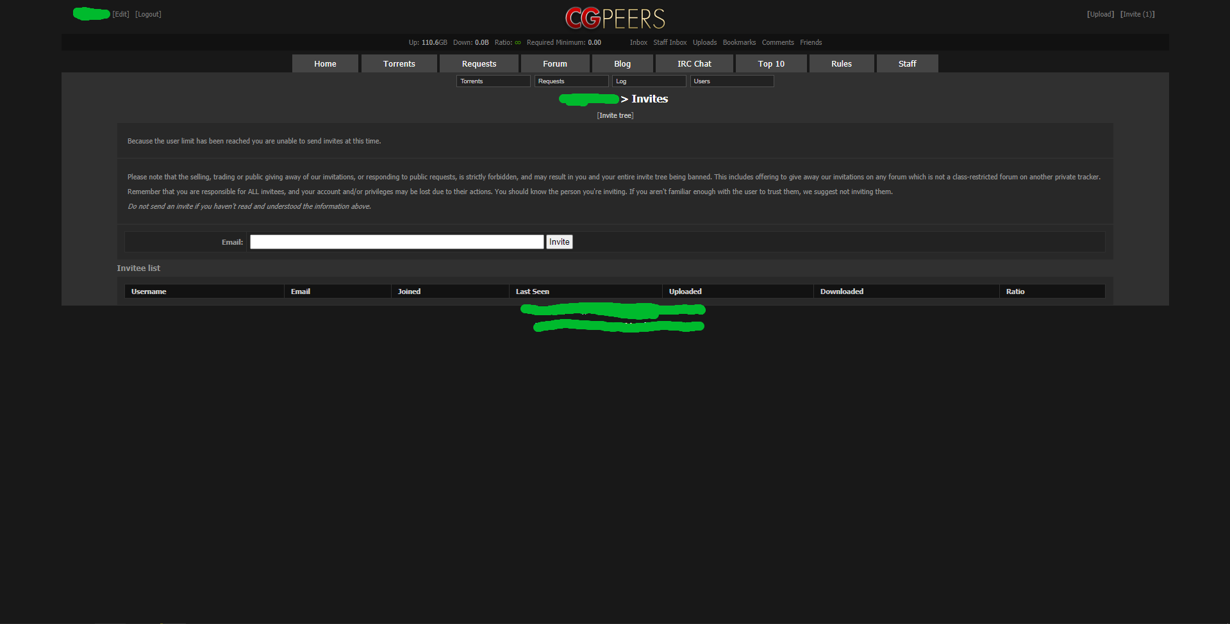Go to the Staff tab
The width and height of the screenshot is (1230, 624).
pyautogui.click(x=908, y=63)
